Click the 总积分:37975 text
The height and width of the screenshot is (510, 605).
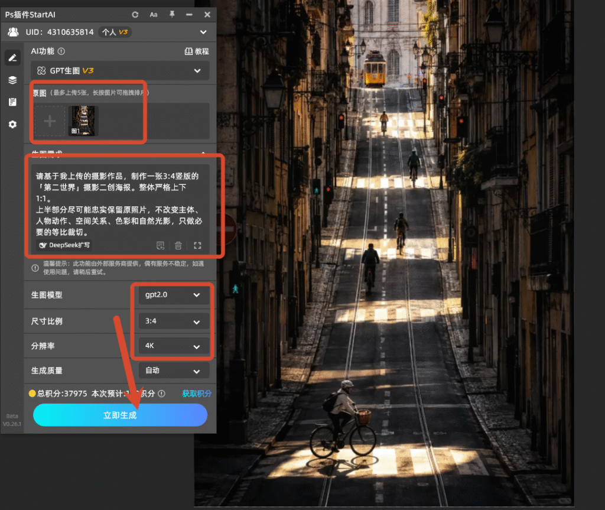pyautogui.click(x=62, y=394)
